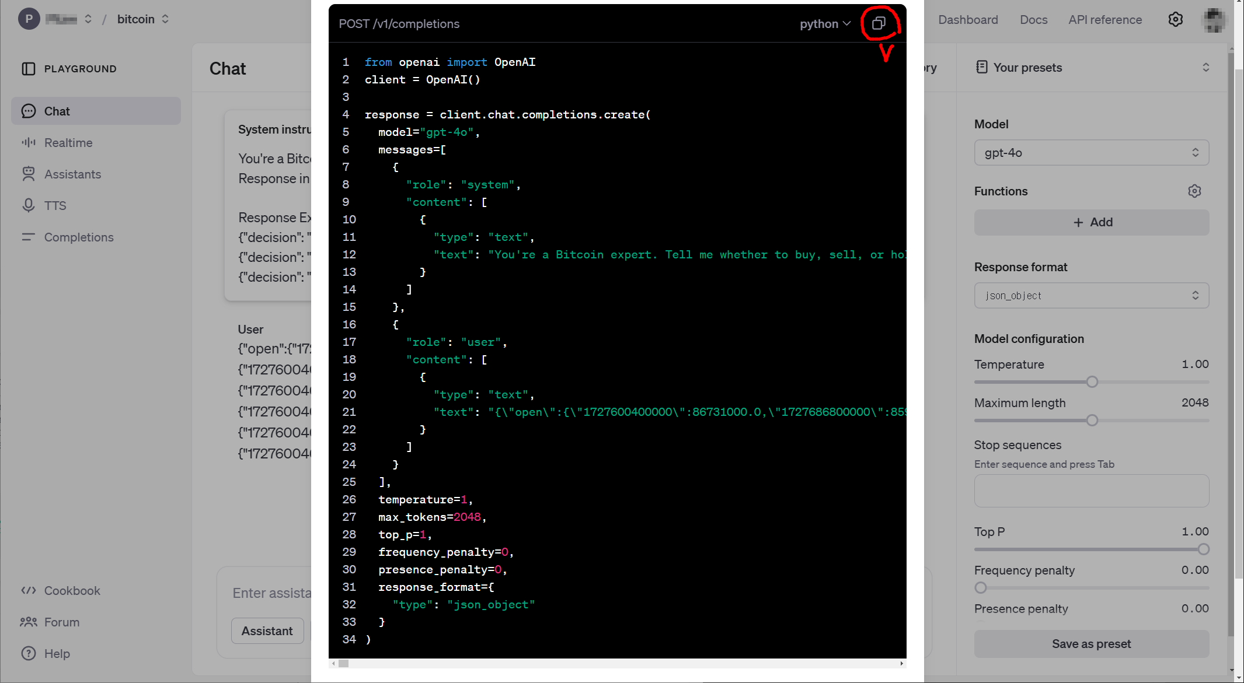
Task: Open the Docs page
Action: [x=1033, y=20]
